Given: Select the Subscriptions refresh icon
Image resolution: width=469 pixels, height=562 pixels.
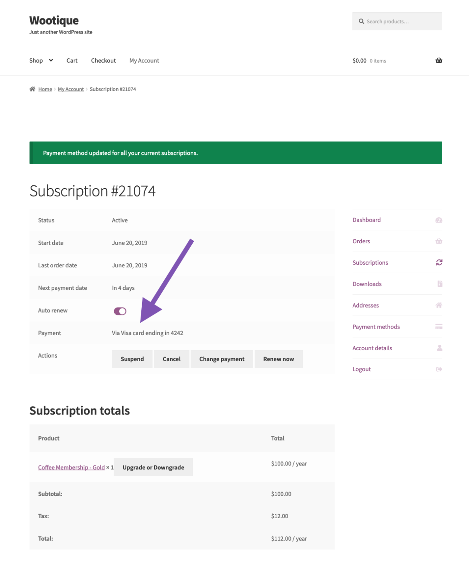Looking at the screenshot, I should (439, 262).
